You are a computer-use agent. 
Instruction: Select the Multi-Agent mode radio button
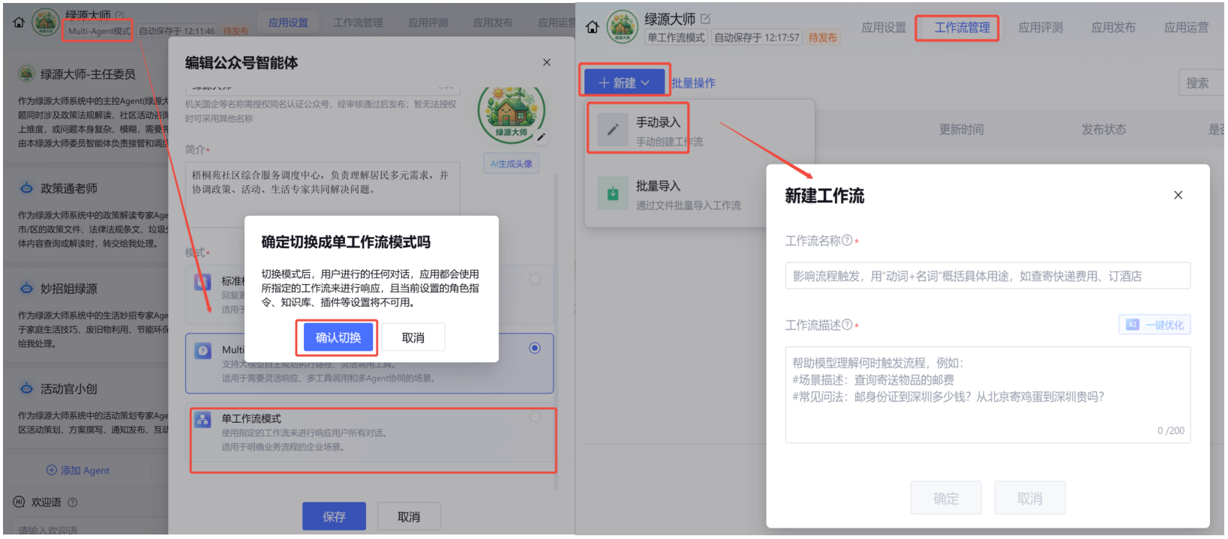tap(535, 348)
